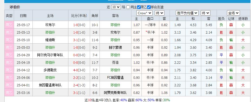This screenshot has height=102, width=251.
Task: Click the 2-2(1-1) score on 25-04-06
Action: pos(79,78)
